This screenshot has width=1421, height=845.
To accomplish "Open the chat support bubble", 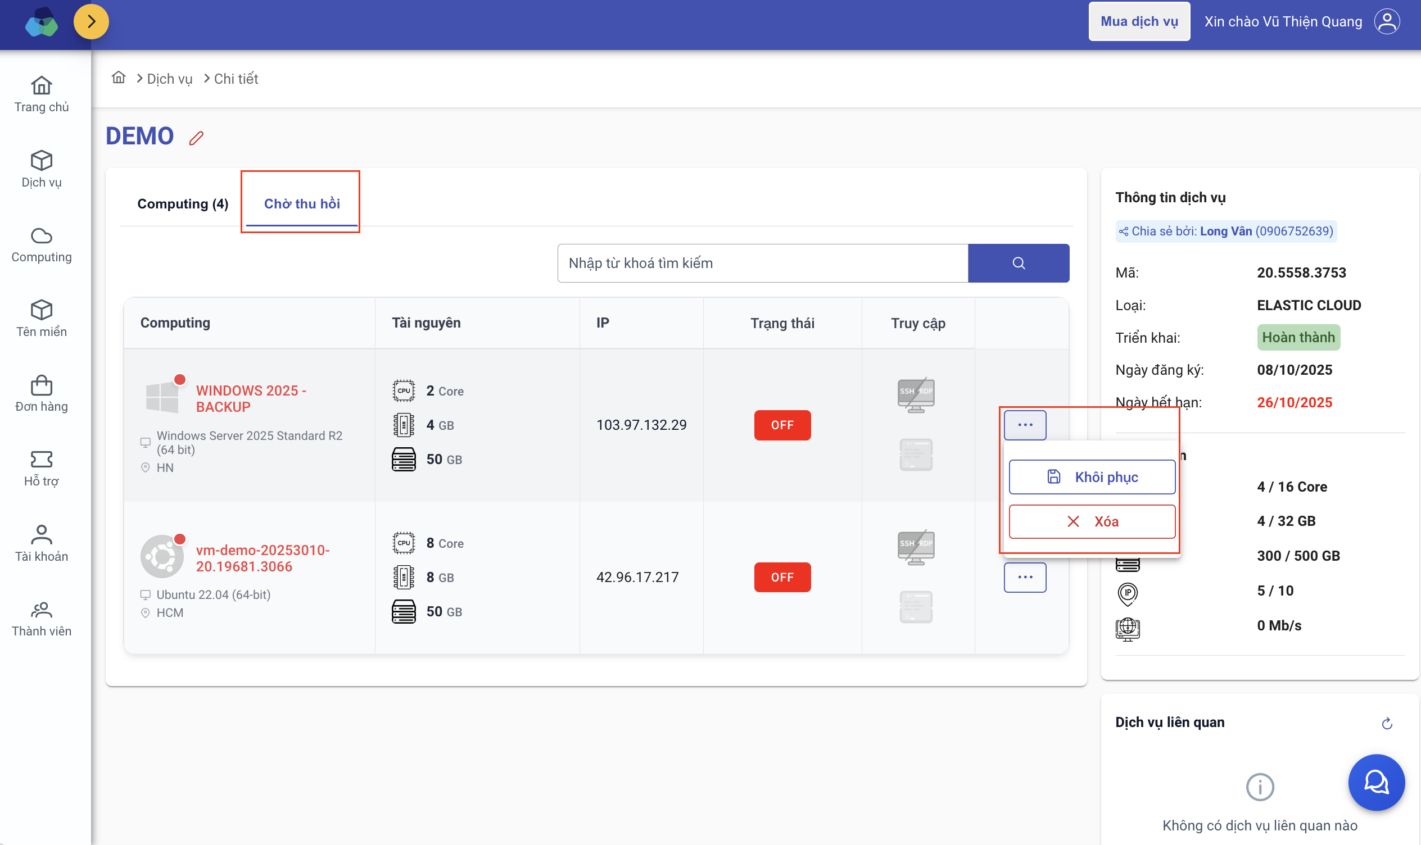I will [x=1375, y=782].
